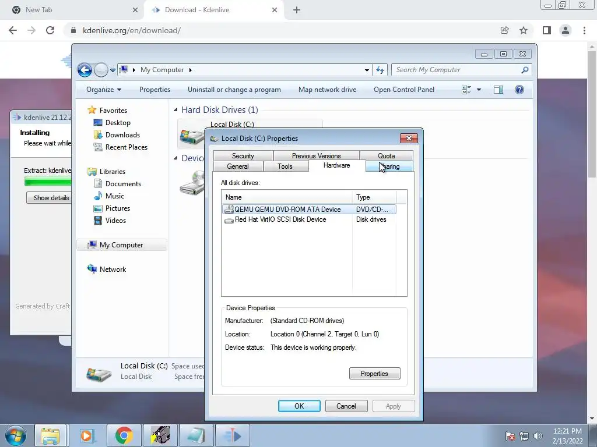Click OK in Local Disk Properties
The width and height of the screenshot is (597, 447).
pos(299,406)
